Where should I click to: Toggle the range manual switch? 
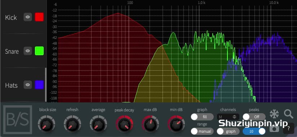point(202,131)
